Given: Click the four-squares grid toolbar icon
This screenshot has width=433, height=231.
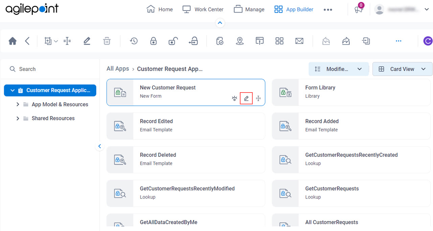Looking at the screenshot, I should (279, 41).
